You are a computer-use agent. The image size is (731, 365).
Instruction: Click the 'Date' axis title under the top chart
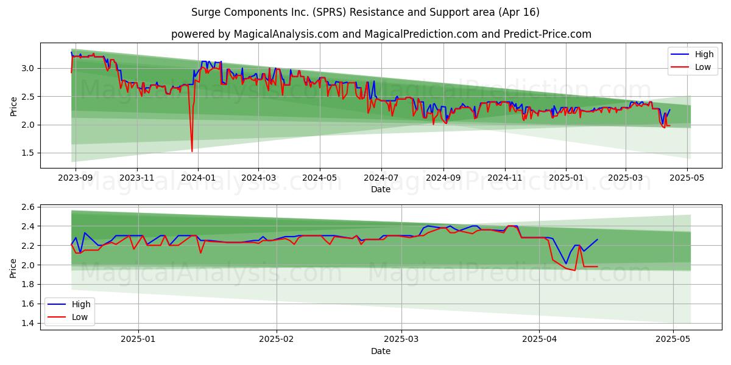click(x=381, y=190)
